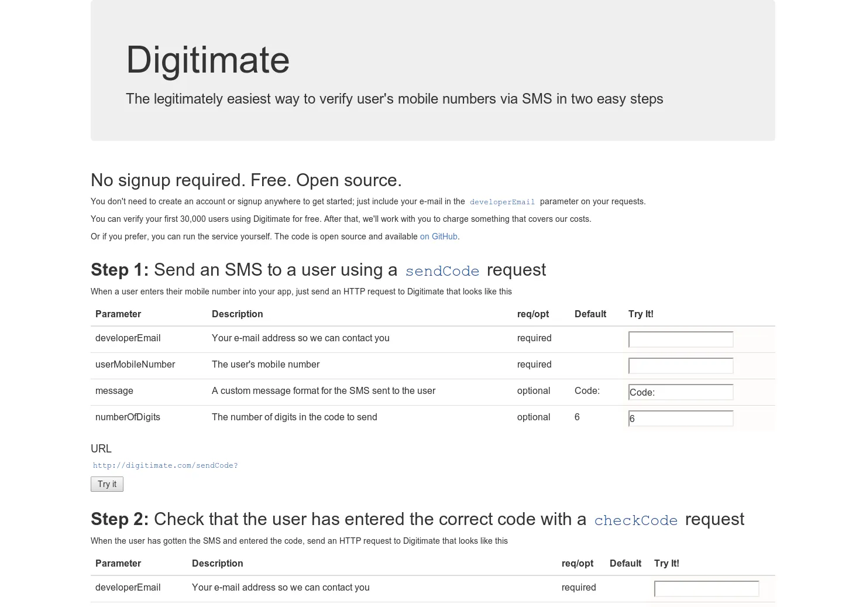Click 'The number of digits in the code' description
This screenshot has height=607, width=866.
294,417
